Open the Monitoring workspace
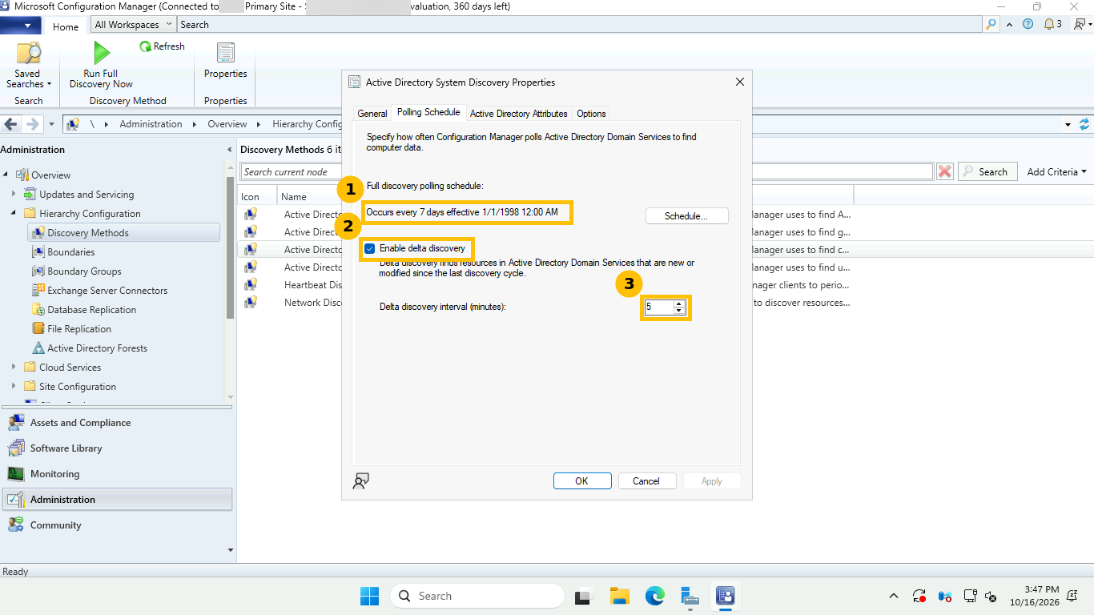This screenshot has width=1094, height=615. [x=117, y=474]
